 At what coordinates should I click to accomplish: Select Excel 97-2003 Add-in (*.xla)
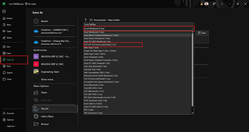click(x=138, y=107)
